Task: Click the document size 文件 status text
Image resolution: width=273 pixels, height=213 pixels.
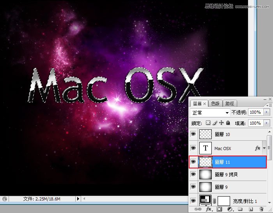Action: (x=42, y=199)
